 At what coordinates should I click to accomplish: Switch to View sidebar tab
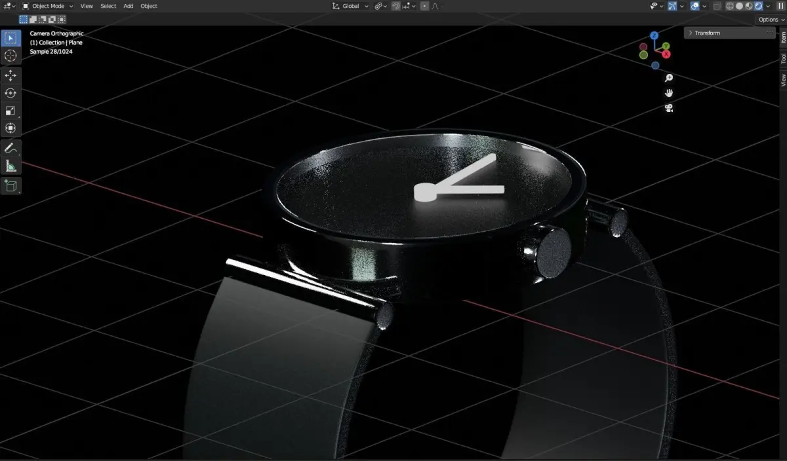783,81
